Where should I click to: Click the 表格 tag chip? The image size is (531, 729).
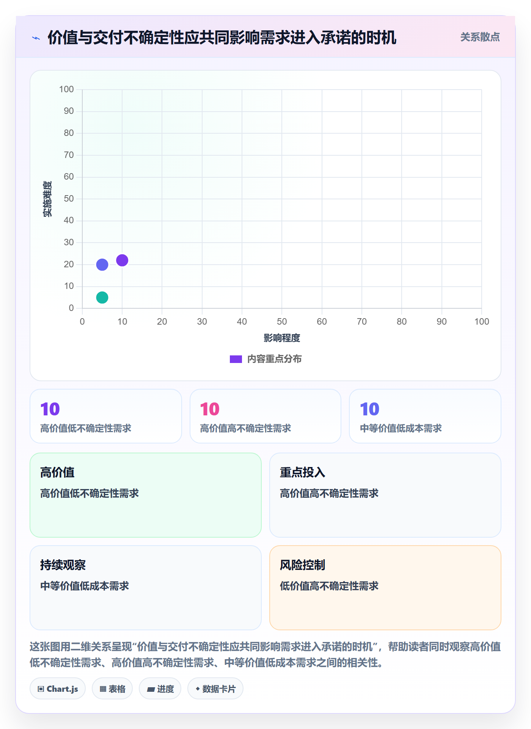[112, 689]
